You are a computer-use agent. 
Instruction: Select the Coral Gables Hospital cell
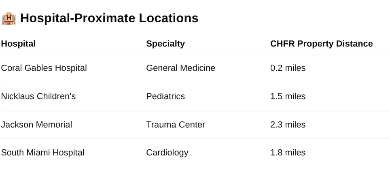[x=44, y=68]
